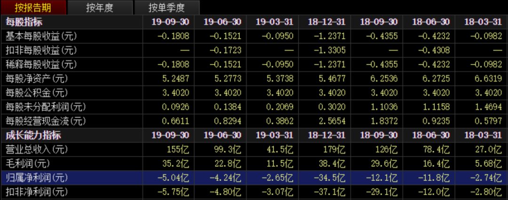This screenshot has height=200, width=508.
Task: Click the 35.2亿 毛利润 value
Action: coord(176,164)
